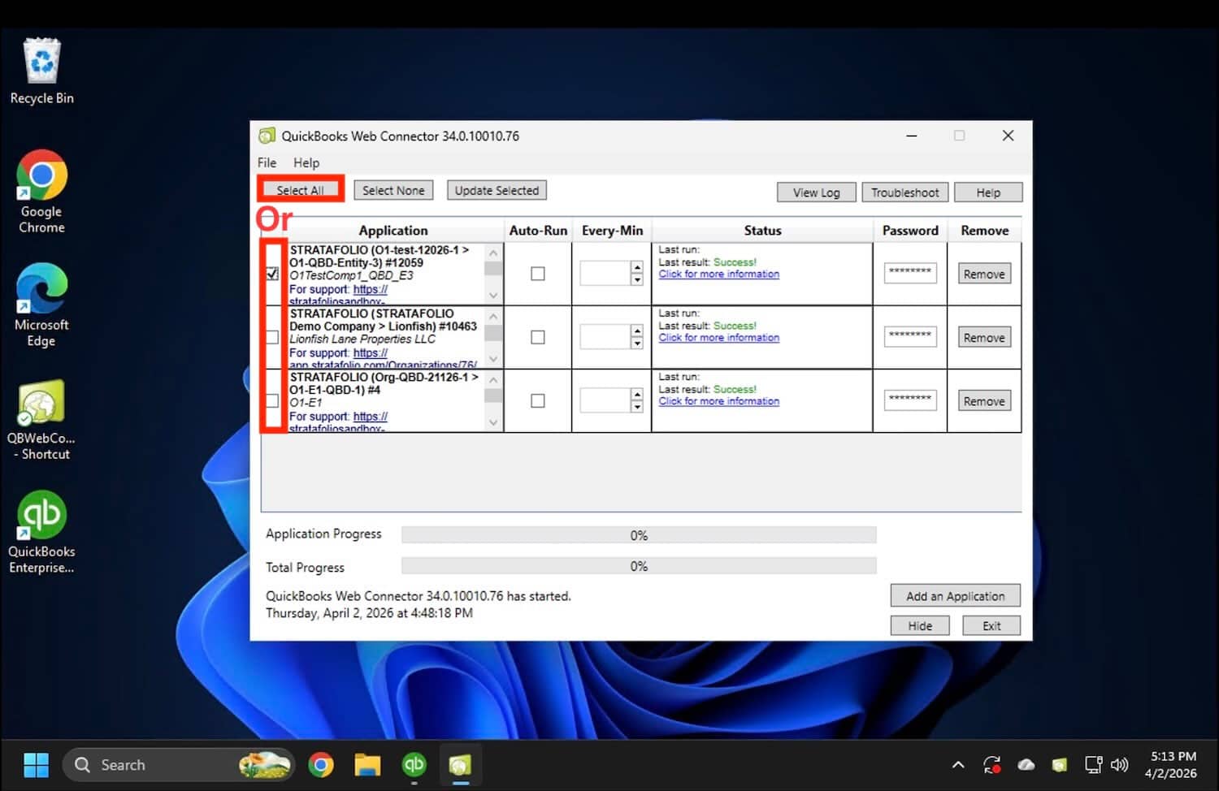Open the Help menu

pyautogui.click(x=306, y=162)
